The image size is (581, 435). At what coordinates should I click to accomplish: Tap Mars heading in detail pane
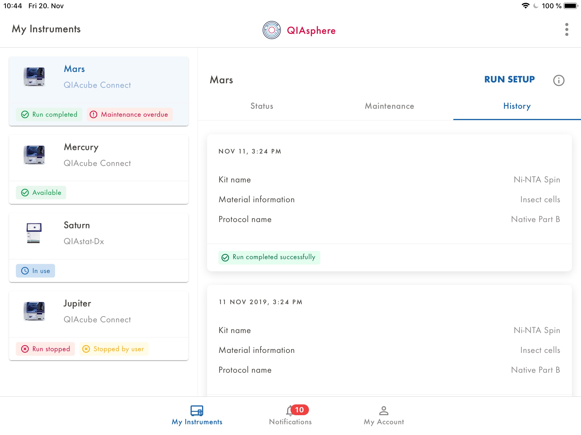(221, 80)
